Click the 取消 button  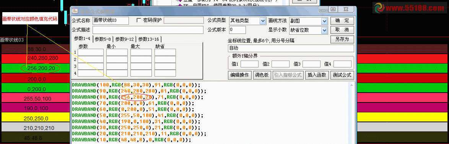tap(342, 30)
